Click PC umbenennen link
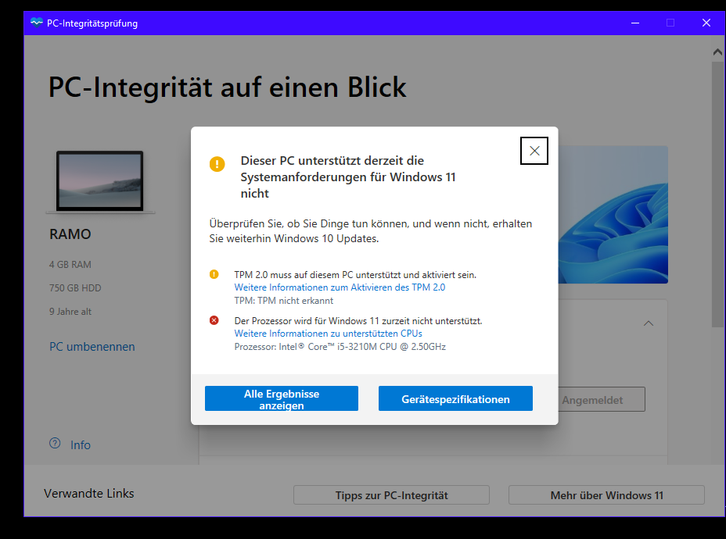726x539 pixels. [92, 347]
